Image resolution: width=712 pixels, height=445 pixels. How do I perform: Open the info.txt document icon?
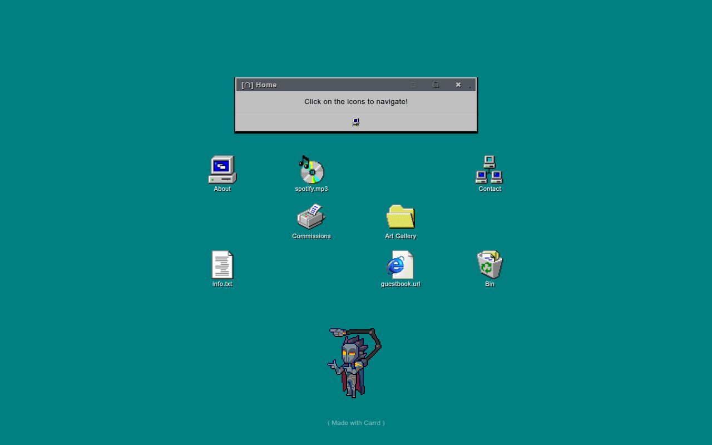pos(222,264)
